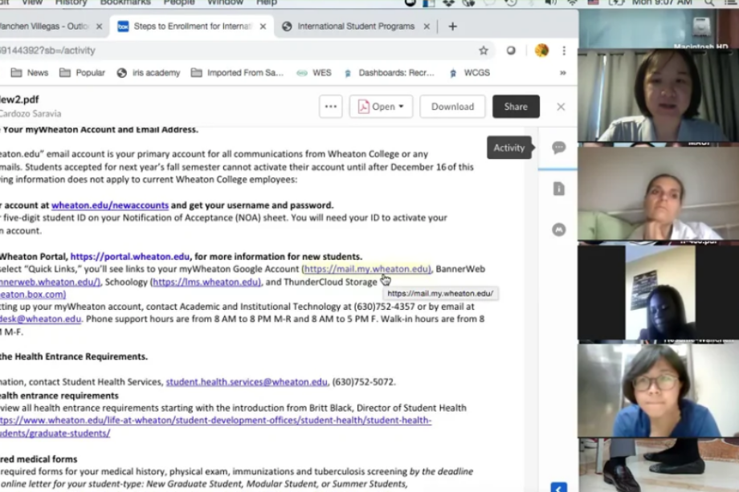Select the participant video with glasses
The image size is (739, 492).
pyautogui.click(x=659, y=391)
